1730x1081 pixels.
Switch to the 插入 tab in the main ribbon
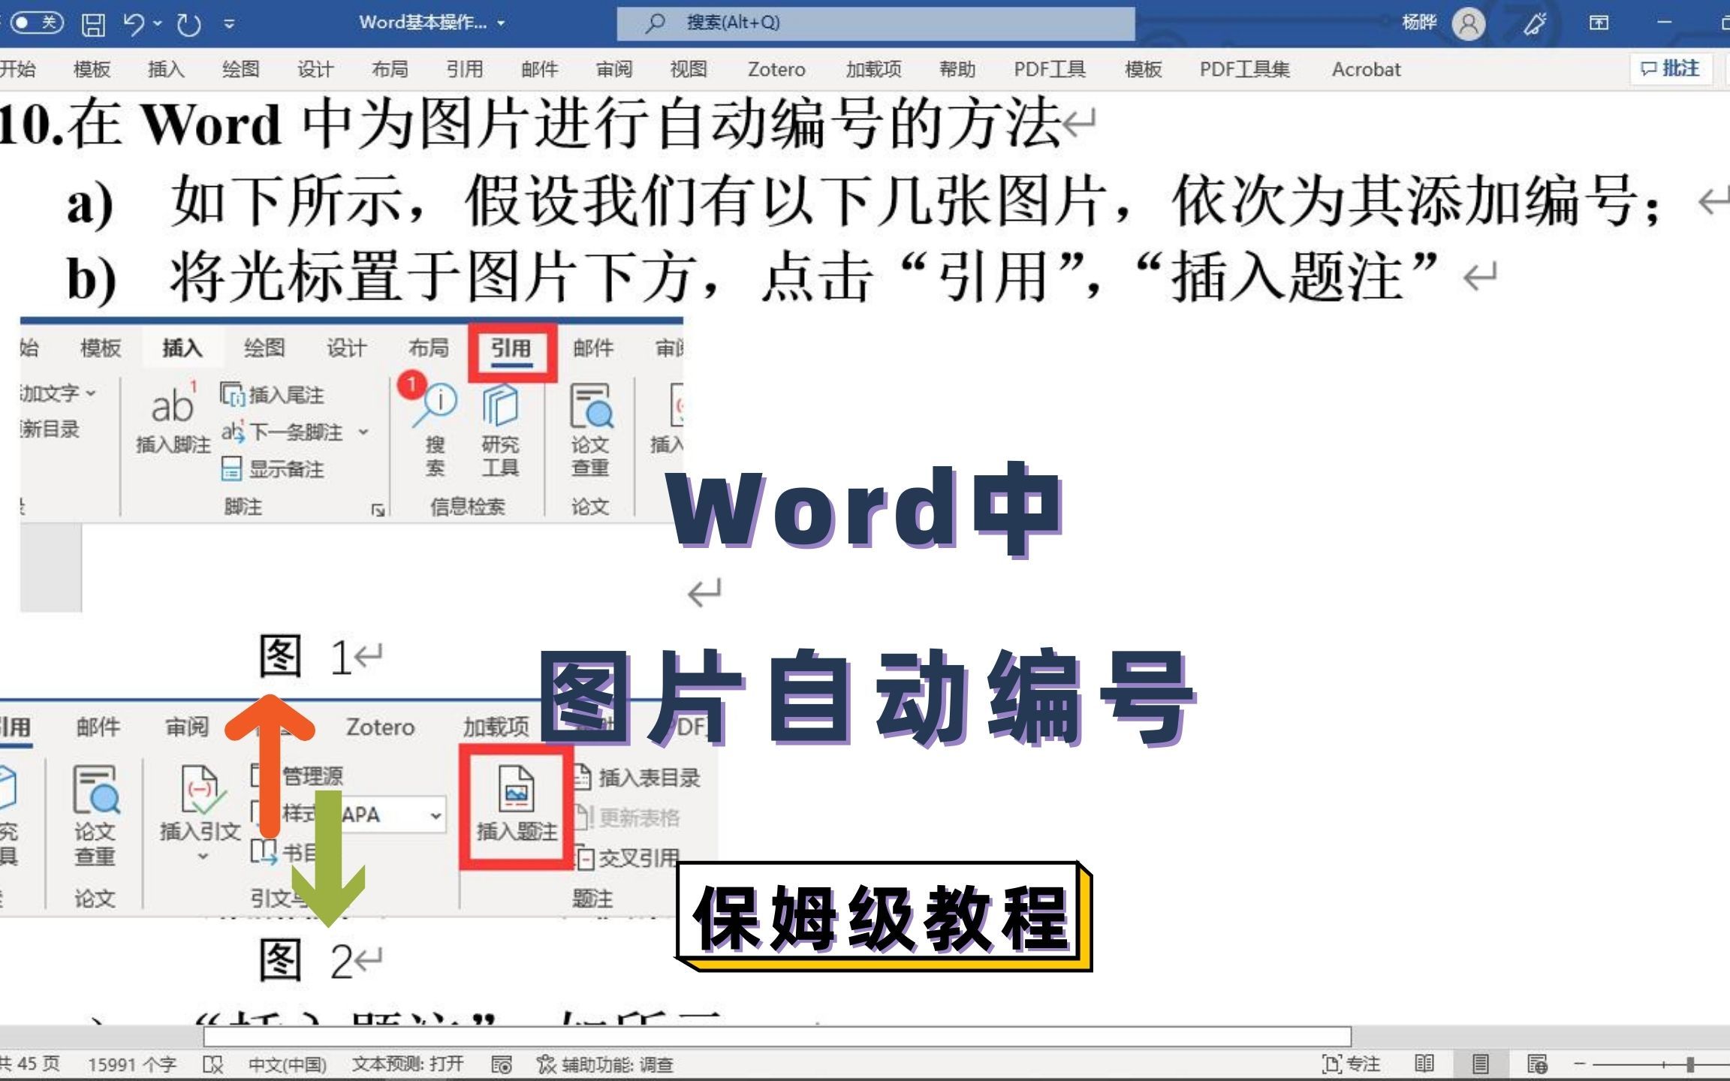point(166,69)
